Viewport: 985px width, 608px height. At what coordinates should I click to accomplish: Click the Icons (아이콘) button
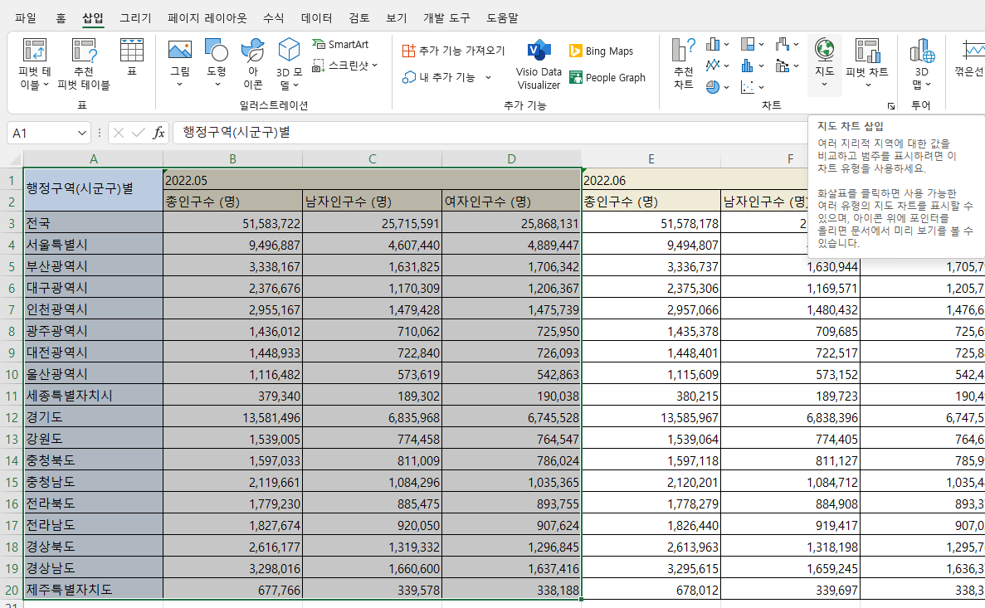click(x=253, y=64)
